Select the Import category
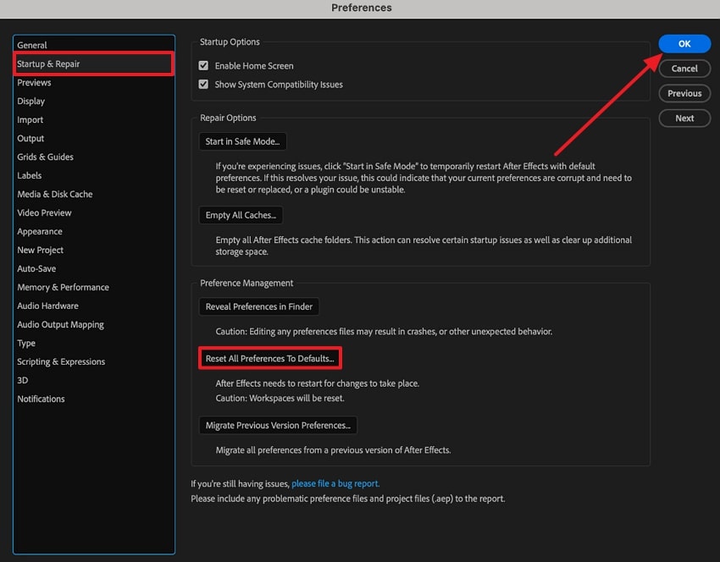720x562 pixels. 94,119
